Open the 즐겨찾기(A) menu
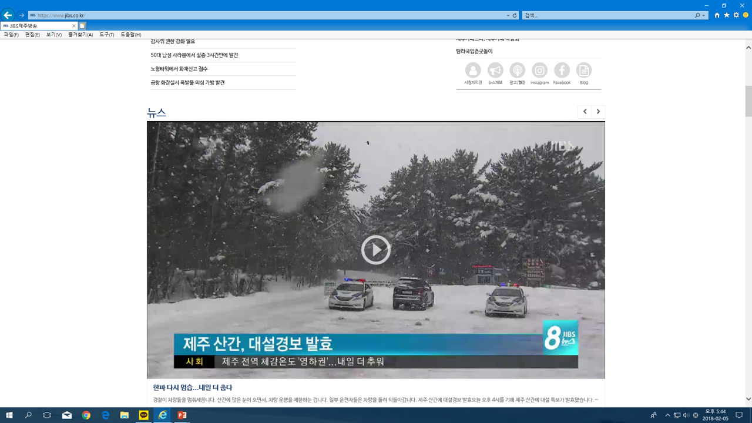The width and height of the screenshot is (752, 423). click(x=80, y=35)
